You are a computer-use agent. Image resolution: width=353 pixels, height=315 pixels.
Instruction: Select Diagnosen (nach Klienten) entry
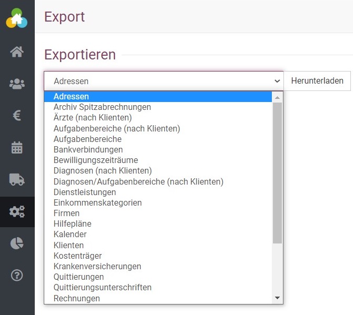[x=102, y=171]
